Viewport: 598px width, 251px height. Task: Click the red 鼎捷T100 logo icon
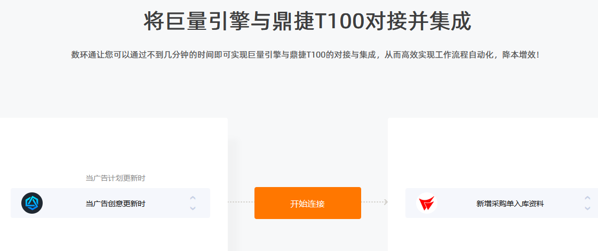426,203
